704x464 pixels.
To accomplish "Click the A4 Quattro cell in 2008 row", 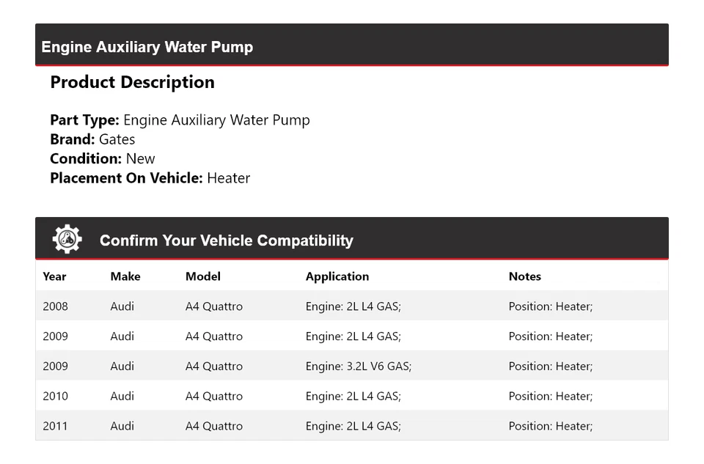I will (214, 306).
